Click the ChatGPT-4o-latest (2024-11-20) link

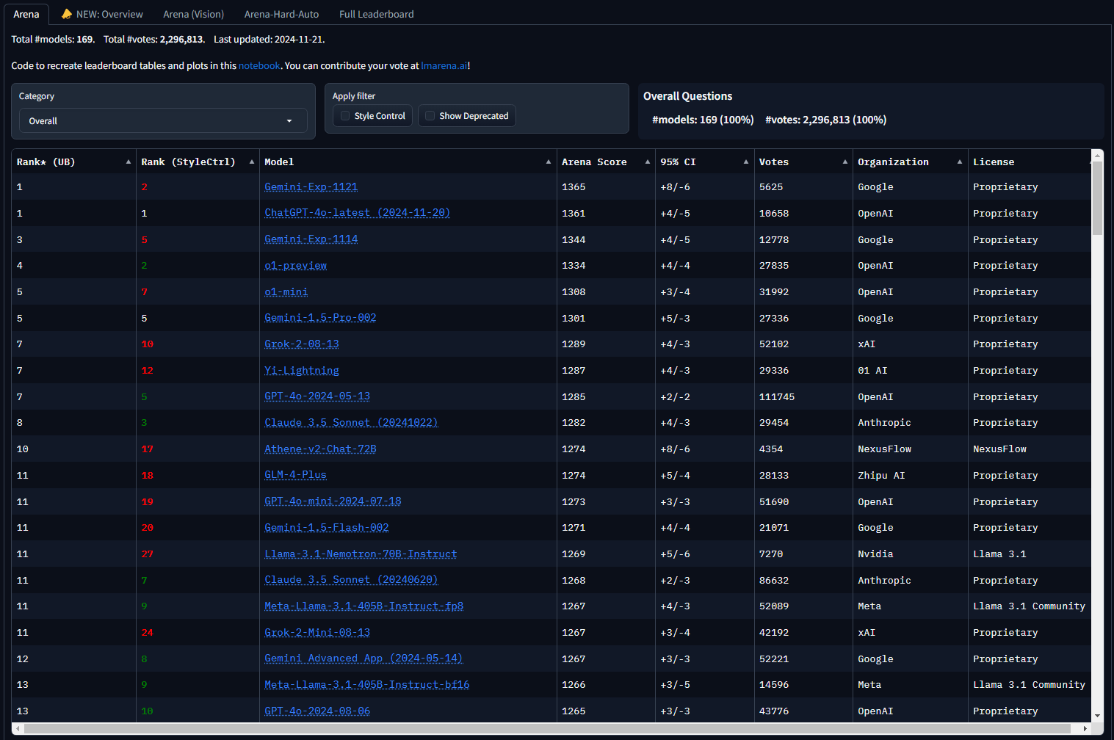[x=357, y=213]
